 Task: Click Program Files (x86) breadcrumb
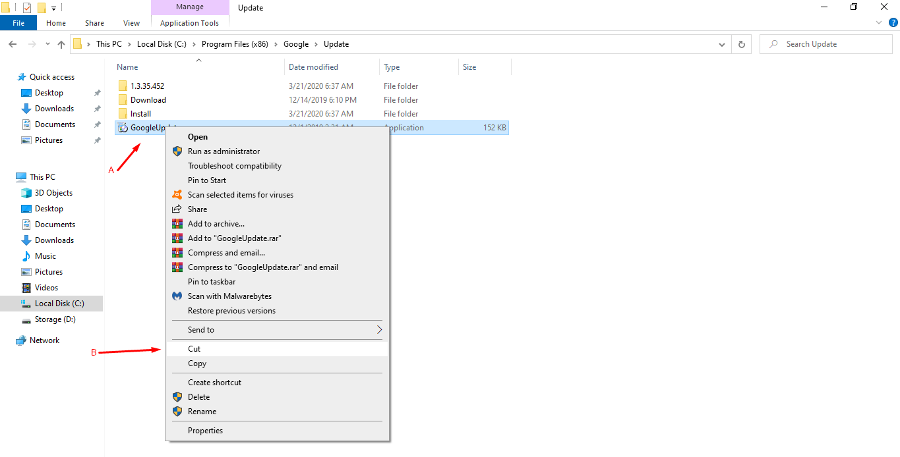coord(236,44)
